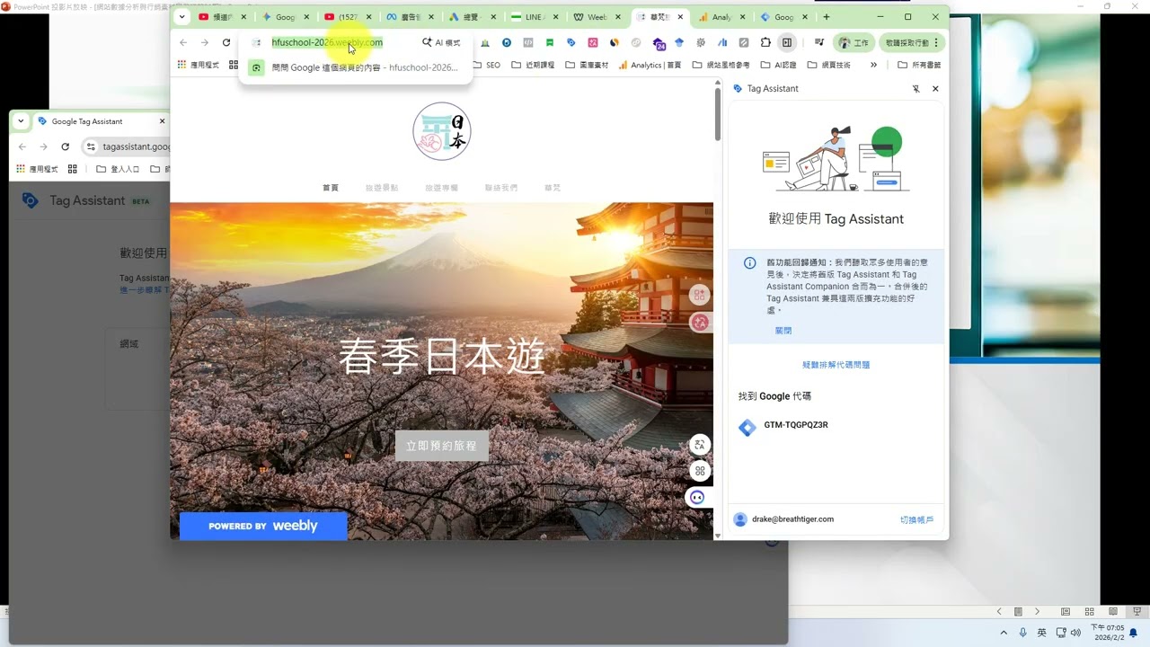Open Chrome menu via 敬請採取行動 button
The width and height of the screenshot is (1150, 647).
point(912,42)
